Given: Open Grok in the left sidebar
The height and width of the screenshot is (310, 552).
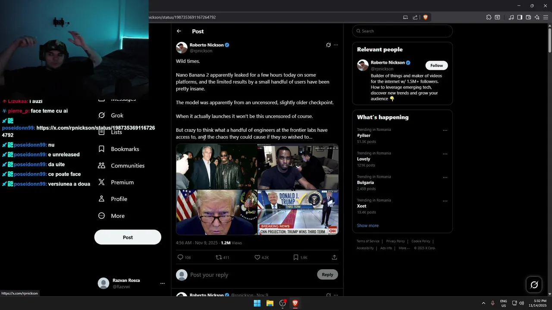Looking at the screenshot, I should [x=111, y=115].
